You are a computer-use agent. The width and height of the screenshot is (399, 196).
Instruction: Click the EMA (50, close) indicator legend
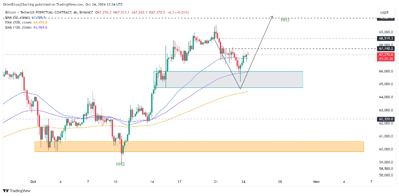(x=24, y=17)
